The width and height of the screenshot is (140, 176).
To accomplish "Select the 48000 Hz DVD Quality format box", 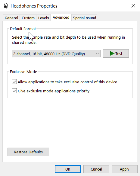I will point(56,54).
